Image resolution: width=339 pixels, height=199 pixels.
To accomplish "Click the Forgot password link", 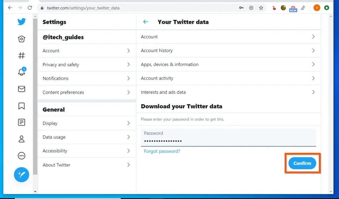I will (x=162, y=151).
